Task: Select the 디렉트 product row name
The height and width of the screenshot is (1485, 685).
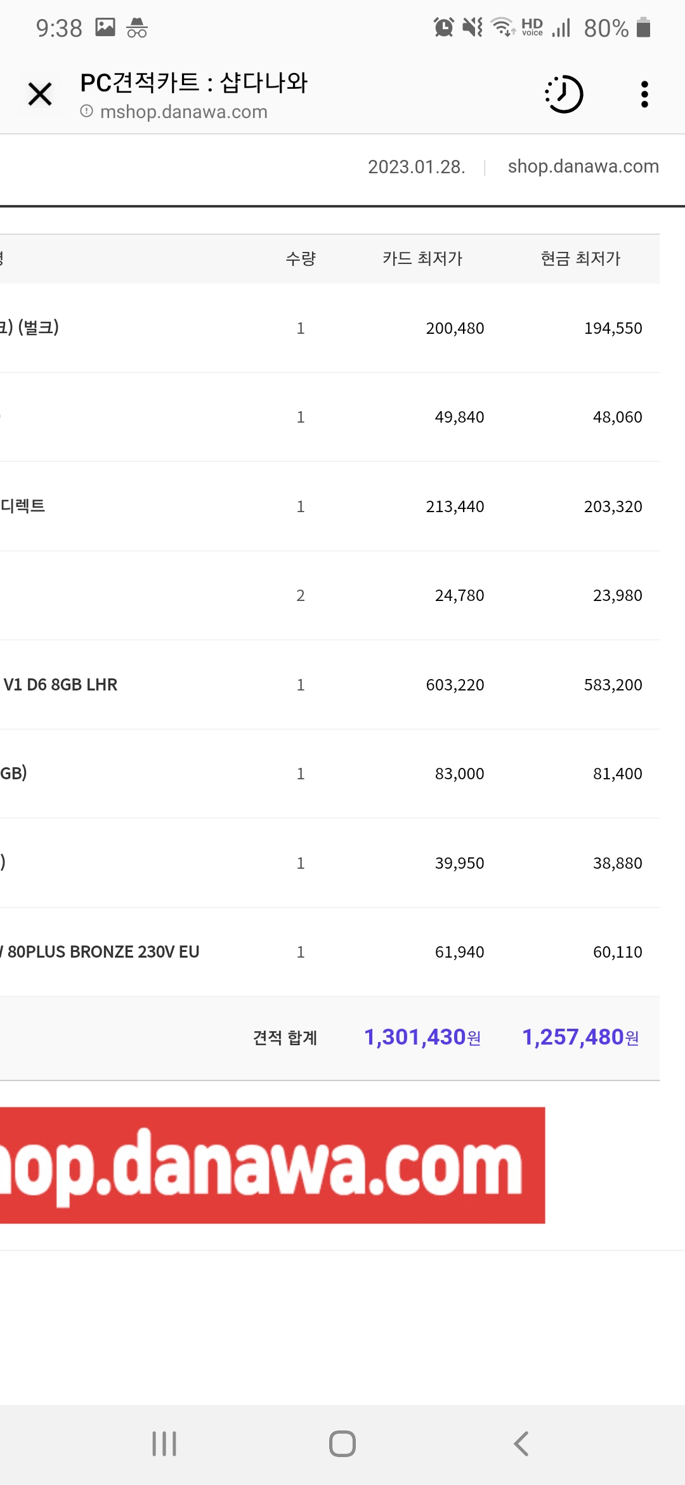Action: pyautogui.click(x=23, y=506)
